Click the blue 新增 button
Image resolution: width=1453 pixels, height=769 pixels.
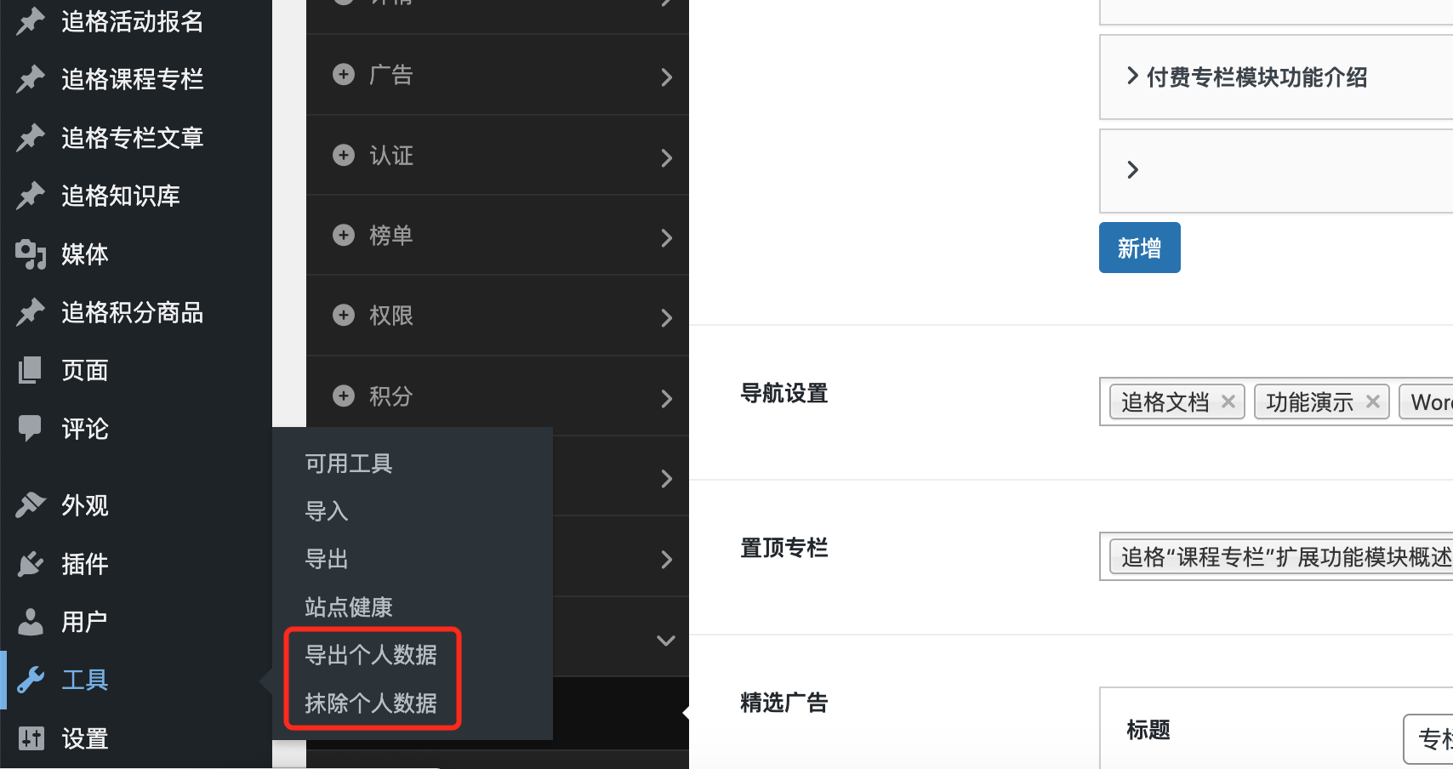(1139, 248)
